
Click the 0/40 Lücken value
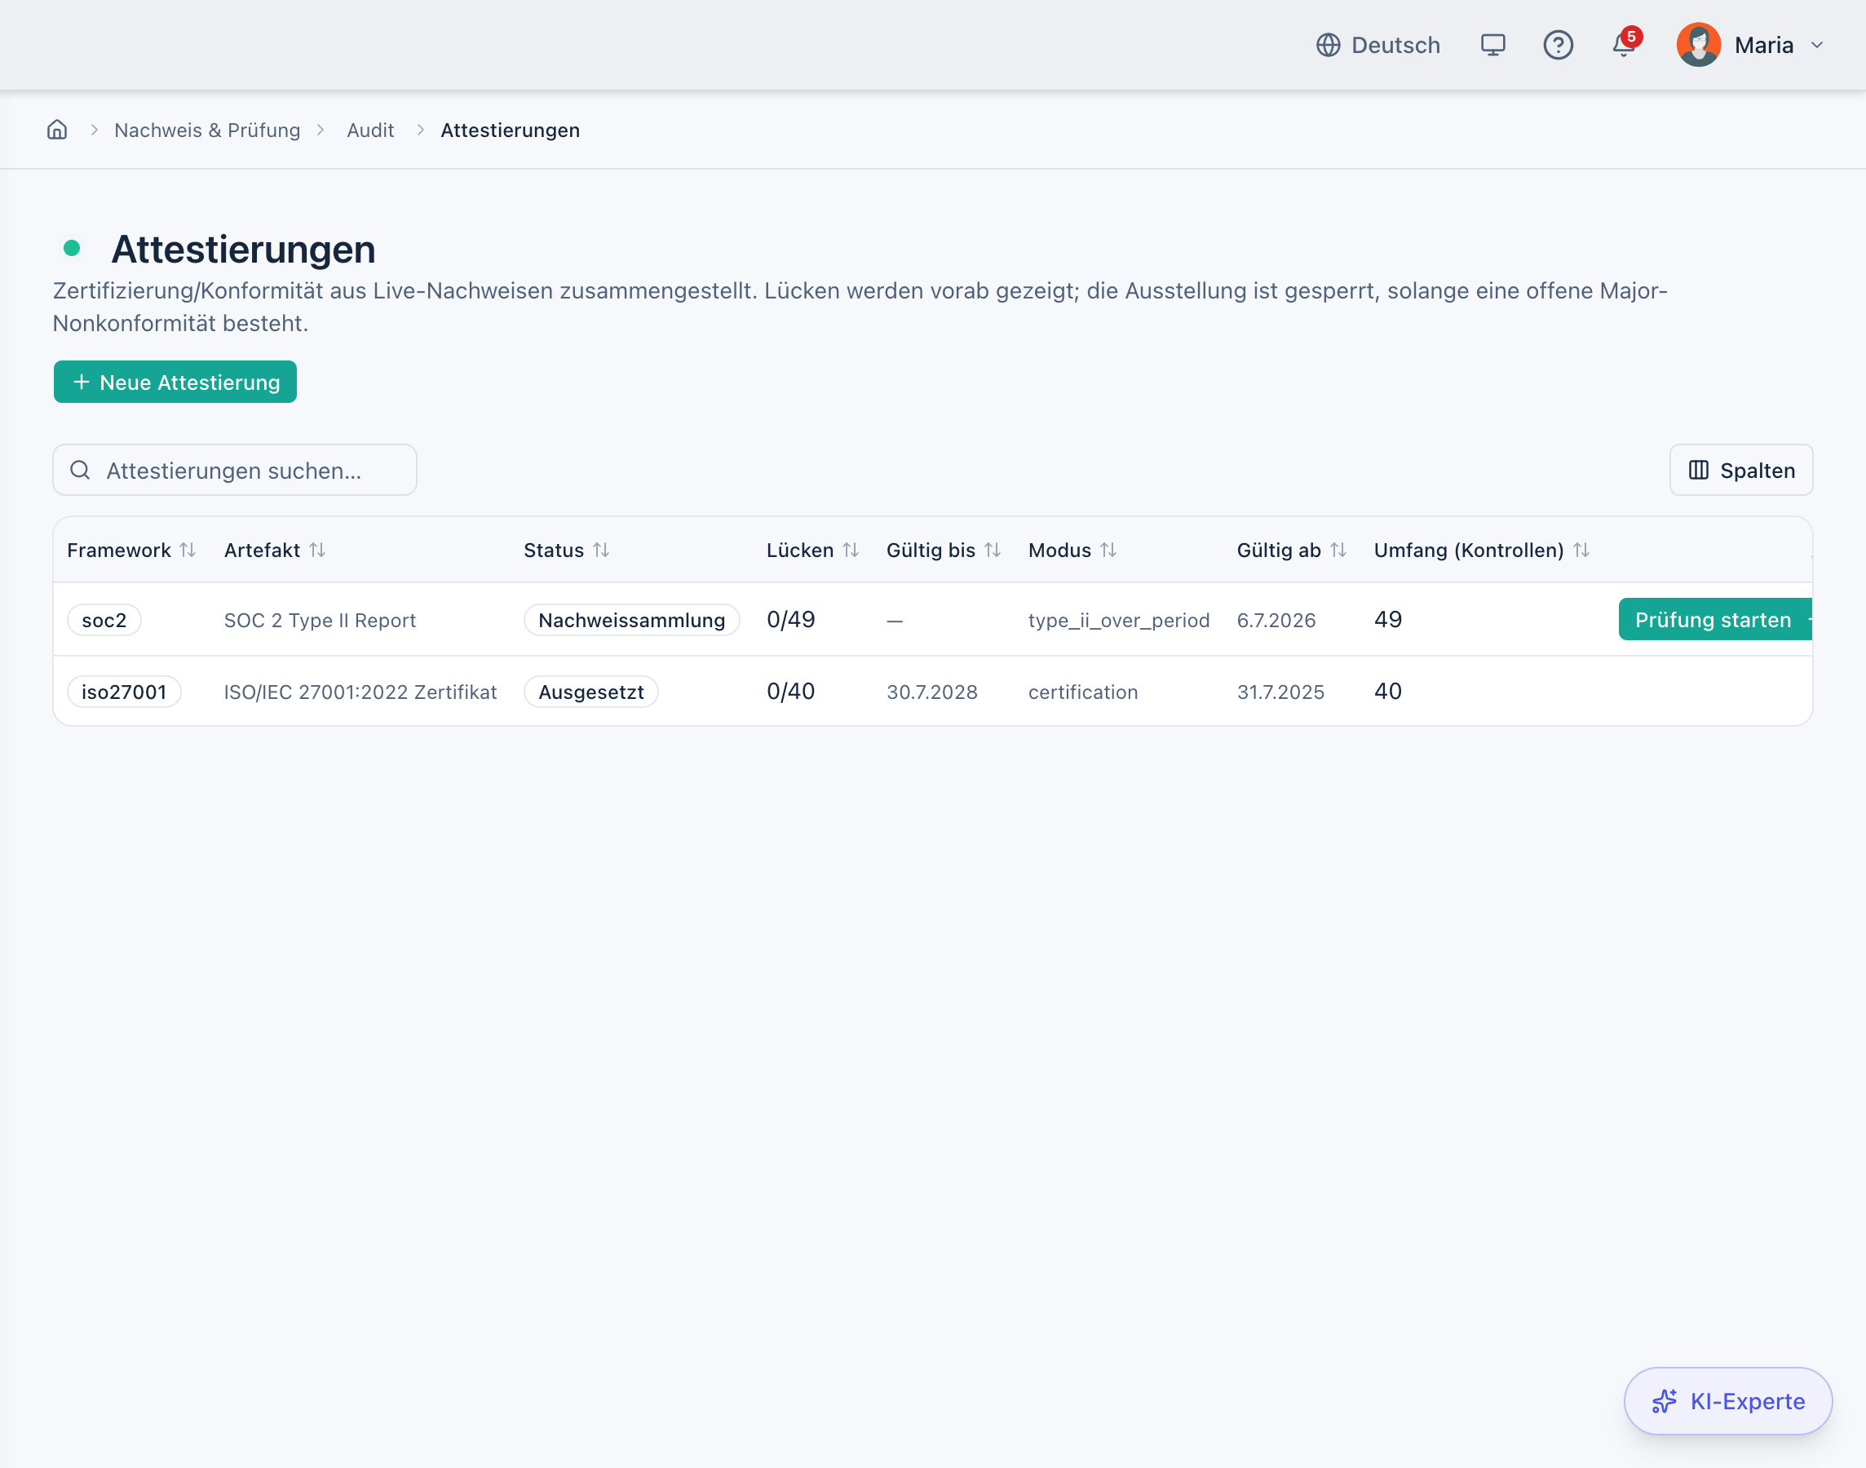coord(791,692)
